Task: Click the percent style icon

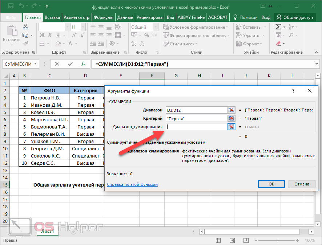Action: (146, 36)
